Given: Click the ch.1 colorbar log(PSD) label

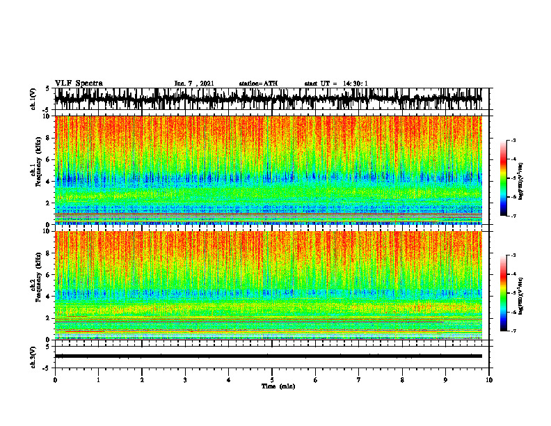Looking at the screenshot, I should point(521,182).
